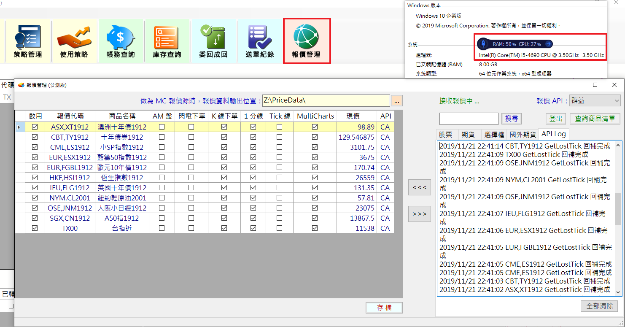Select cell 小SP指數1912
Image resolution: width=625 pixels, height=327 pixels.
122,147
